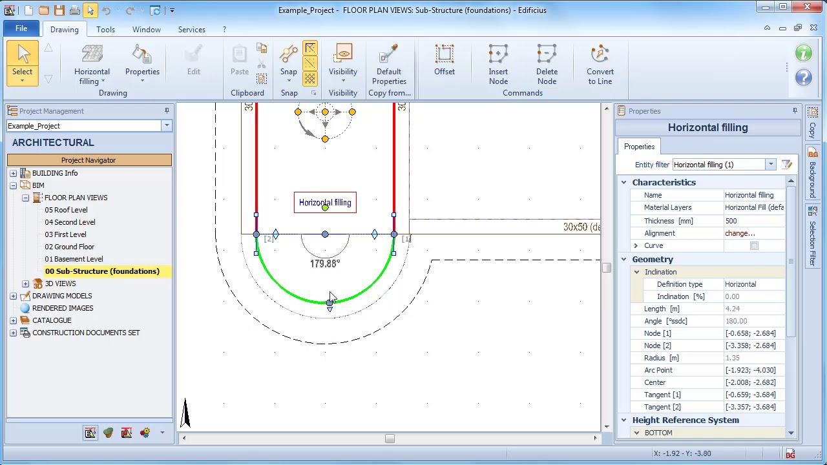
Task: Click the blue help question icon
Action: [x=804, y=77]
